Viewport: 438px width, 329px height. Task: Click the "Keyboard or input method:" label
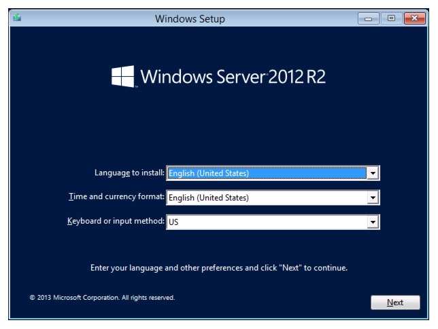116,221
